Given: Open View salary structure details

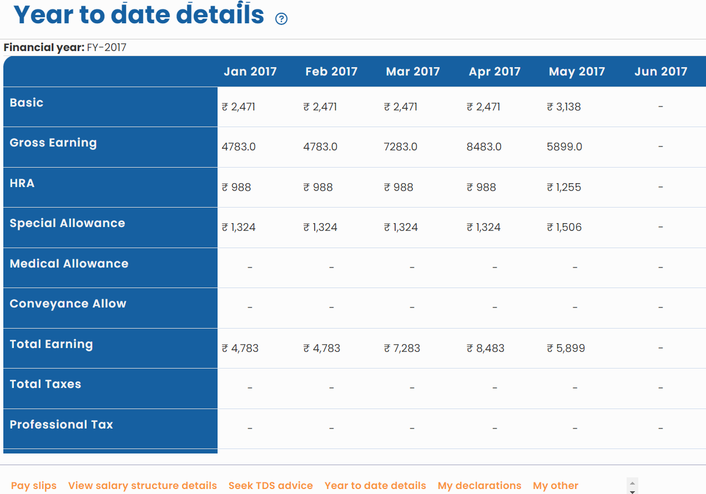Looking at the screenshot, I should [x=142, y=486].
